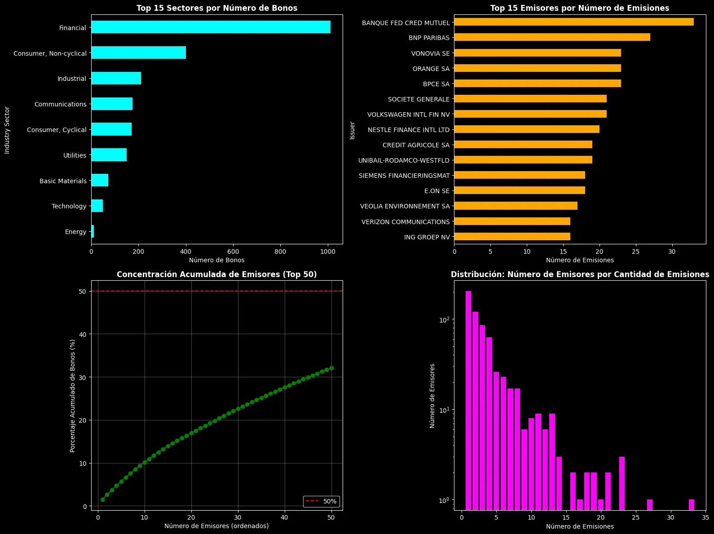The height and width of the screenshot is (534, 714).
Task: Click the last green point at 50 emisores
Action: [x=331, y=368]
